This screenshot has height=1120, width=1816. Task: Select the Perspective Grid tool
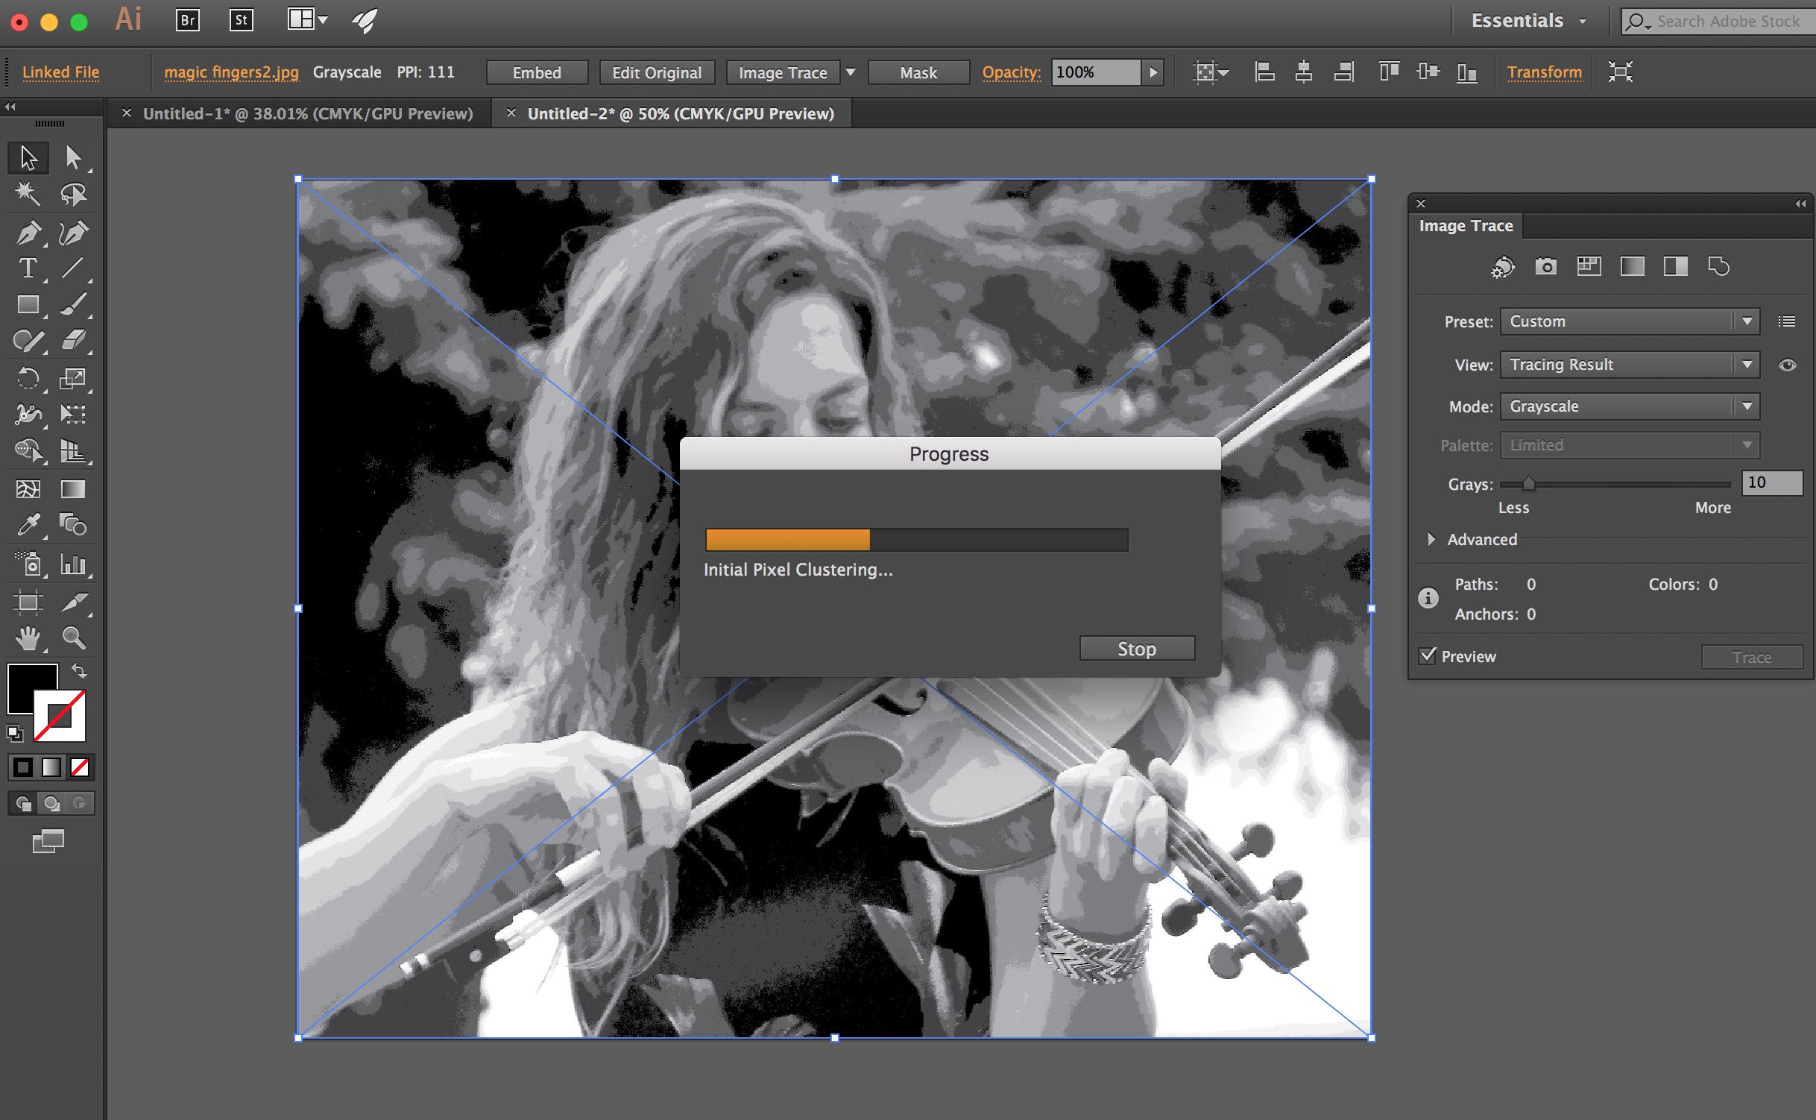click(x=73, y=450)
